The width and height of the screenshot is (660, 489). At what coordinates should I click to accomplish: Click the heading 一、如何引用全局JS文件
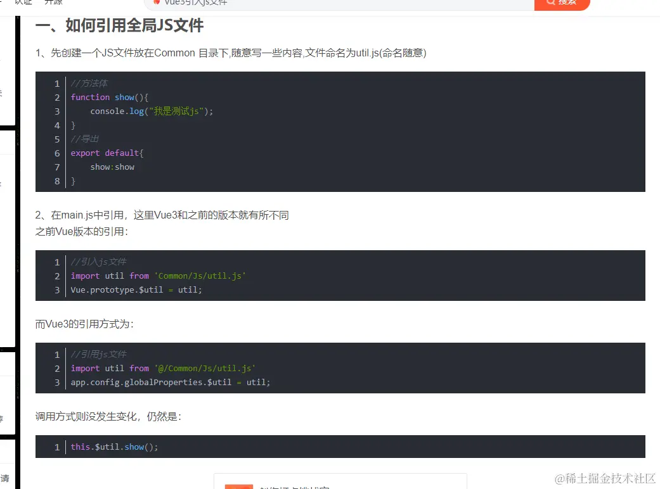[x=120, y=25]
